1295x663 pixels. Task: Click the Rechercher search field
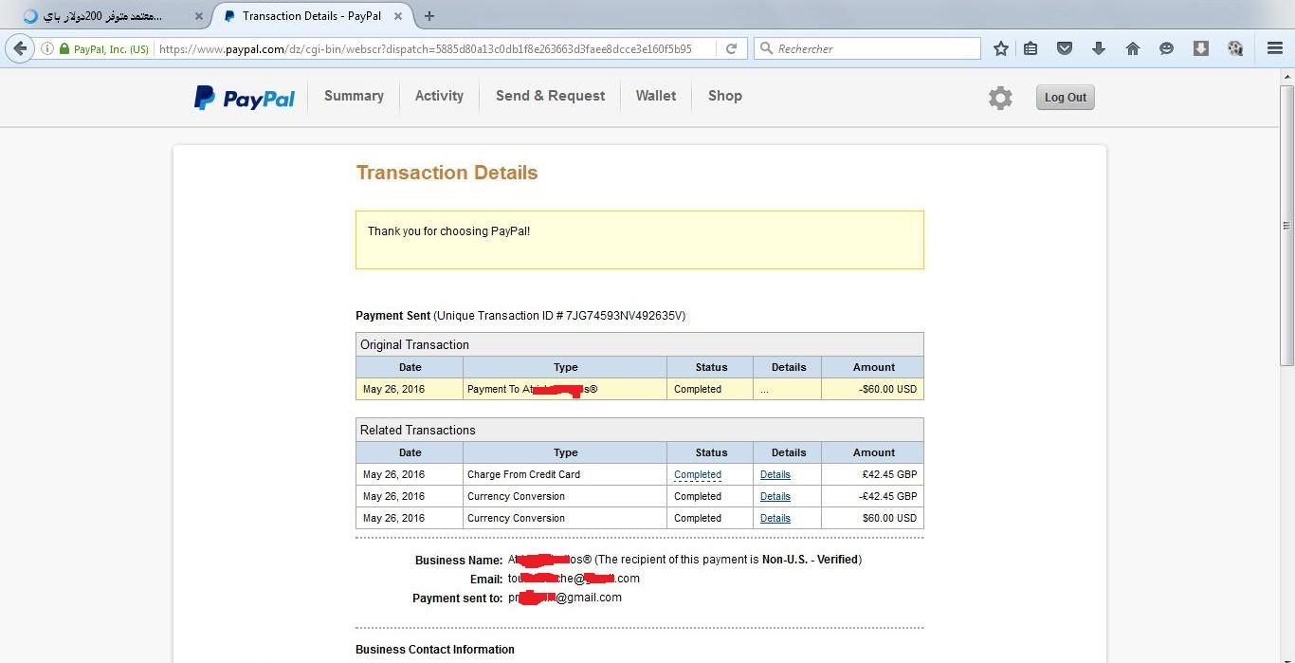pyautogui.click(x=867, y=48)
